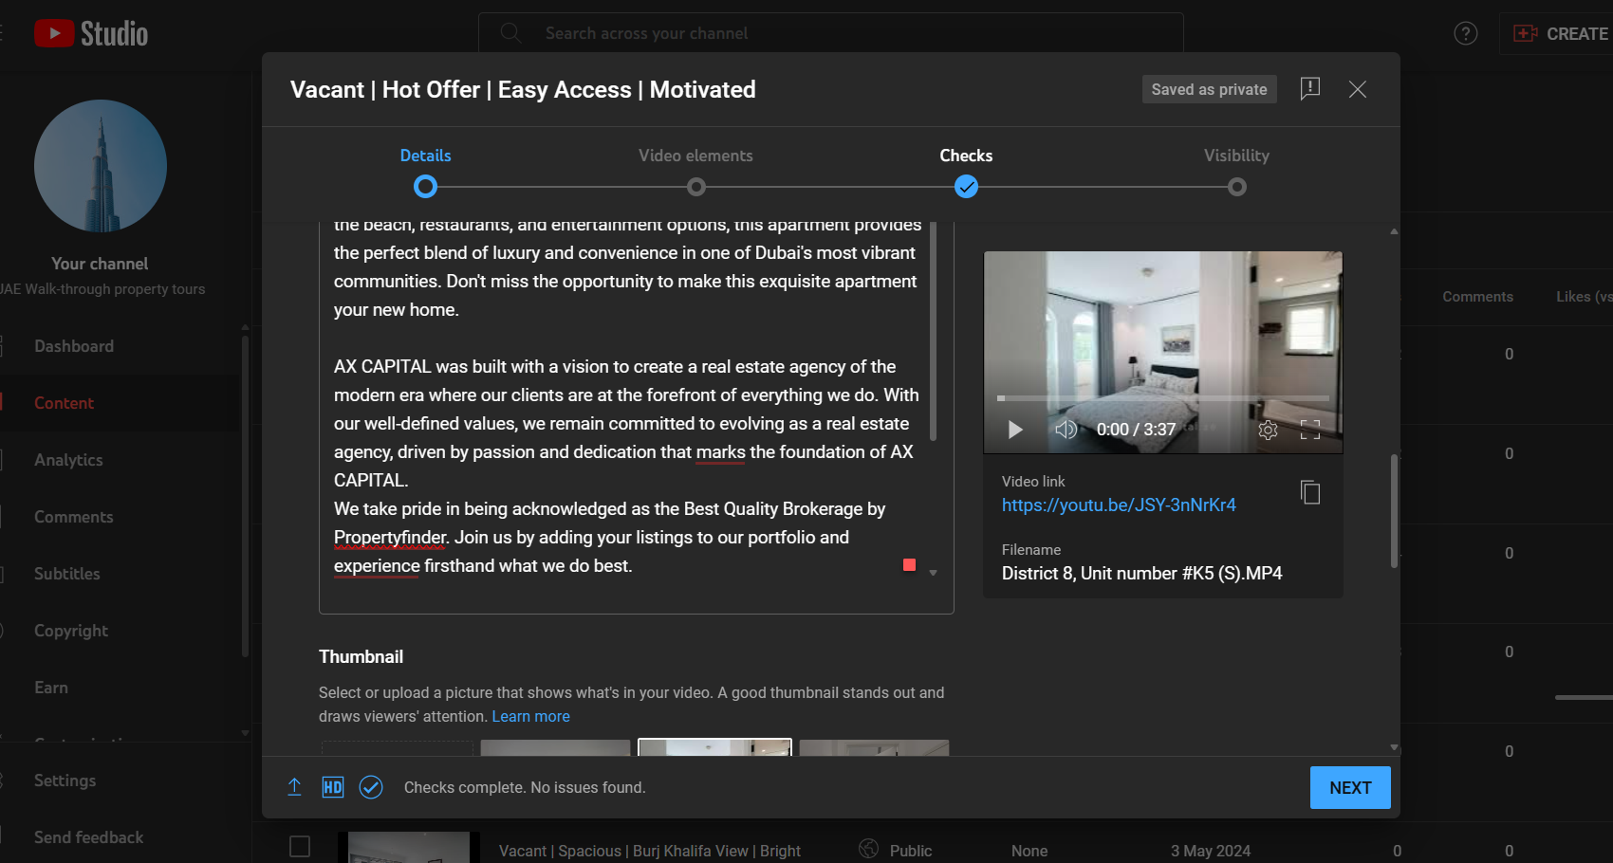
Task: Click the CREATE video button
Action: click(x=1561, y=34)
